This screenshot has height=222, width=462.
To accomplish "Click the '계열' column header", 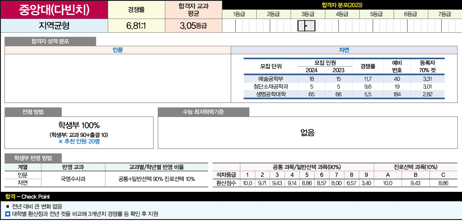I will tap(23, 167).
